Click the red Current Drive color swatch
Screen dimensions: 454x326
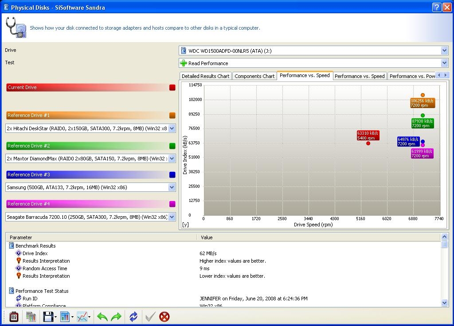click(172, 87)
